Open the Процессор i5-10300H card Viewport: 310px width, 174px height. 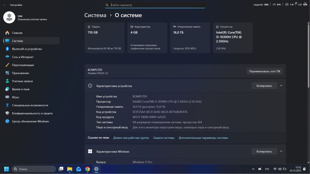coord(233,38)
